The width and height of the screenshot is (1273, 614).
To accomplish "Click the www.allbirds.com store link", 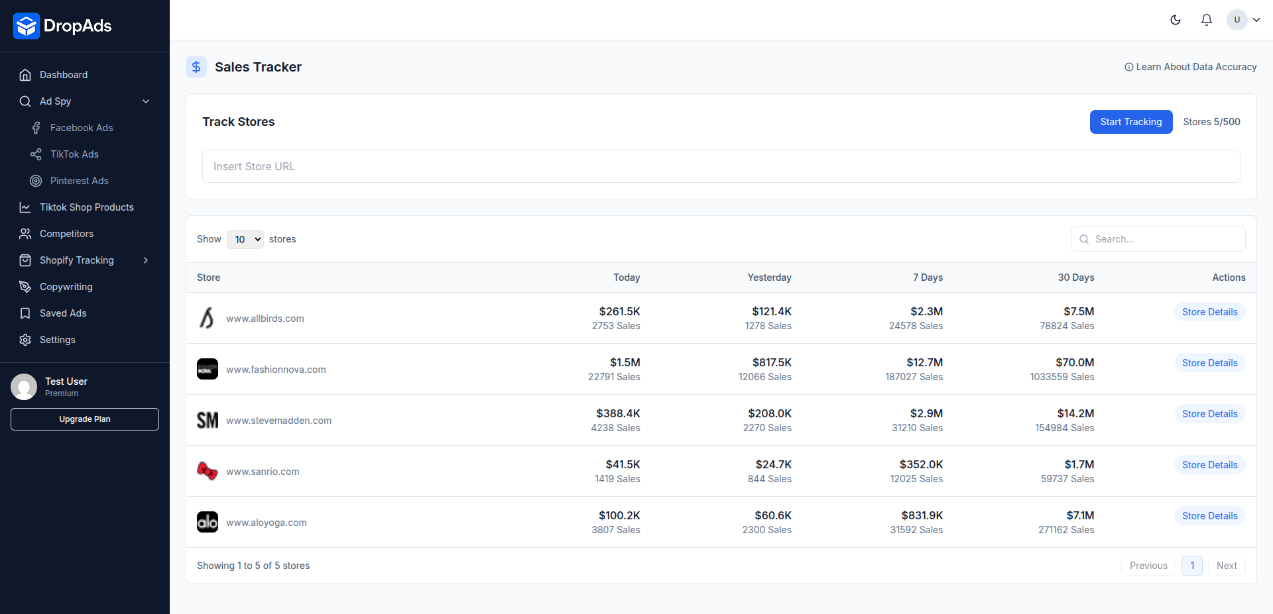I will tap(265, 319).
